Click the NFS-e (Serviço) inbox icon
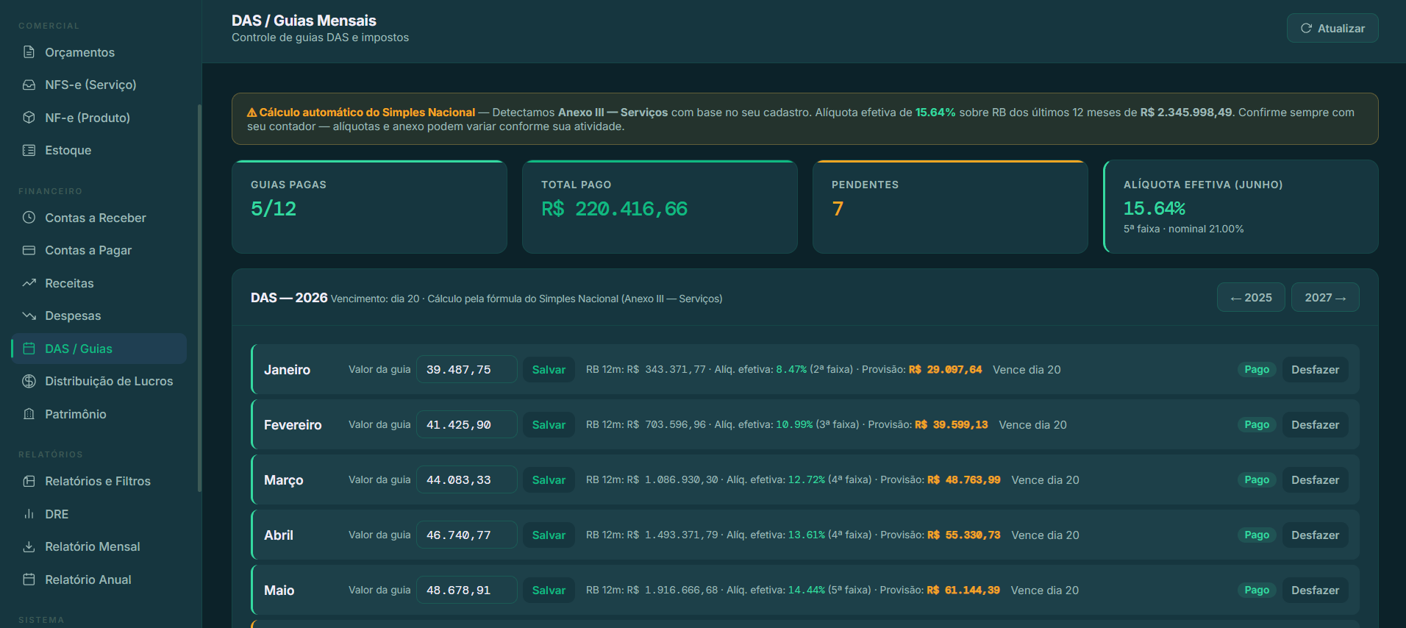This screenshot has width=1406, height=628. click(29, 85)
